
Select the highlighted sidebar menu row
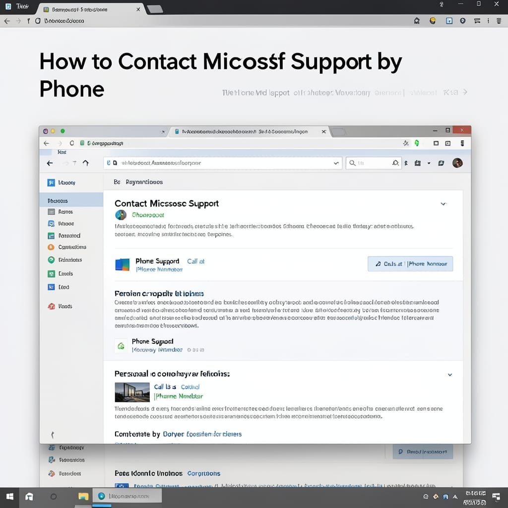pyautogui.click(x=71, y=200)
